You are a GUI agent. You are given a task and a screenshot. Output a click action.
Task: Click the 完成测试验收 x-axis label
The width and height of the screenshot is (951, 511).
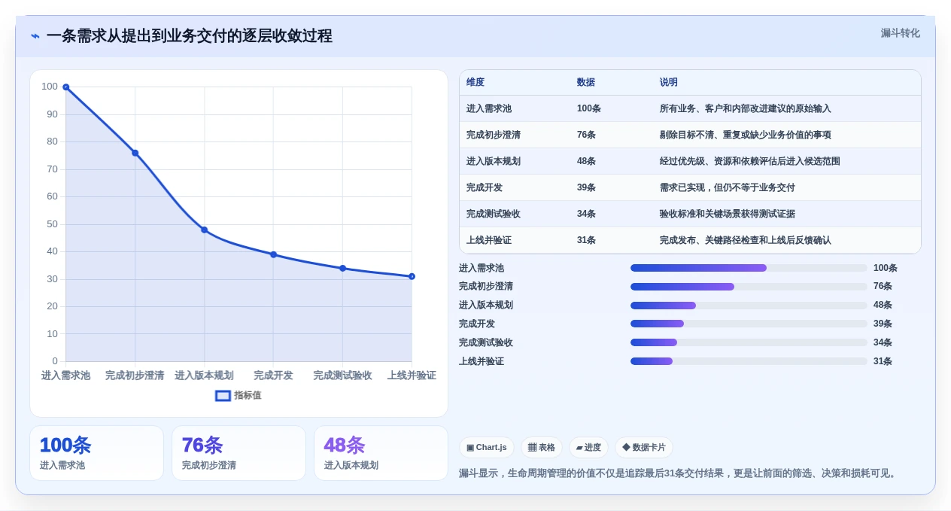342,376
